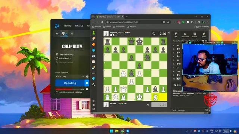Click Chrome back arrow

pyautogui.click(x=93, y=22)
